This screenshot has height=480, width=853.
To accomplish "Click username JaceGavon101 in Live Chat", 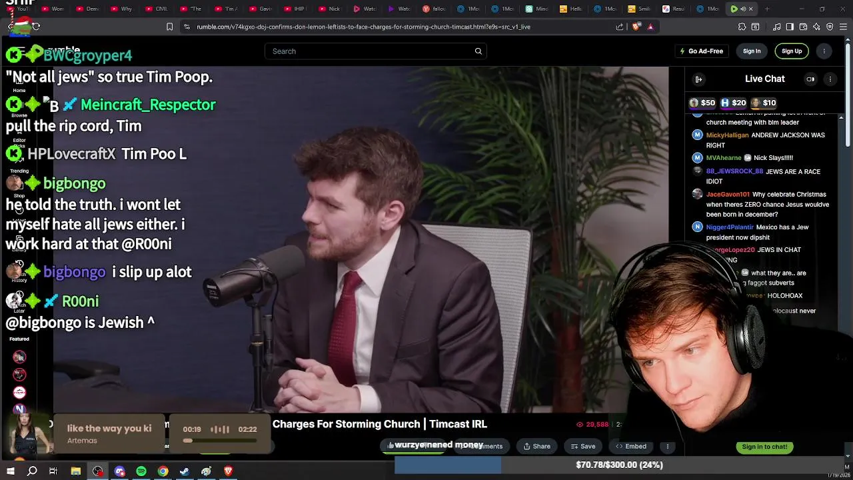I will (x=728, y=195).
